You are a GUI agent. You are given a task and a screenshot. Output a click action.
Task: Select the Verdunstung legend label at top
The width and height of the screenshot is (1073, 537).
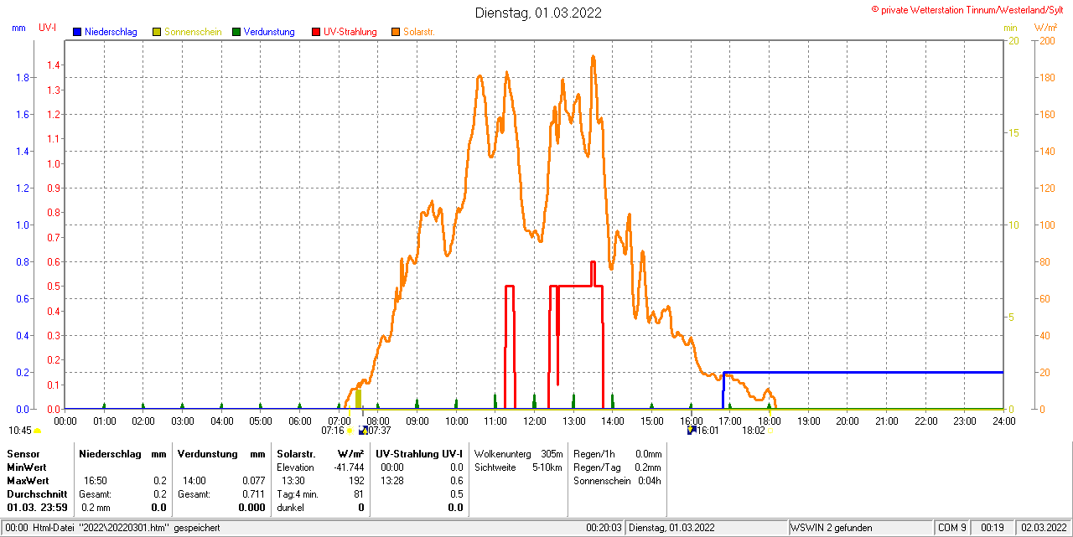click(269, 32)
